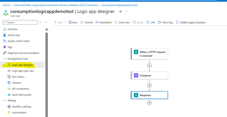The height and width of the screenshot is (117, 227).
Task: Click the sidebar vertical scrollbar
Action: click(46, 75)
